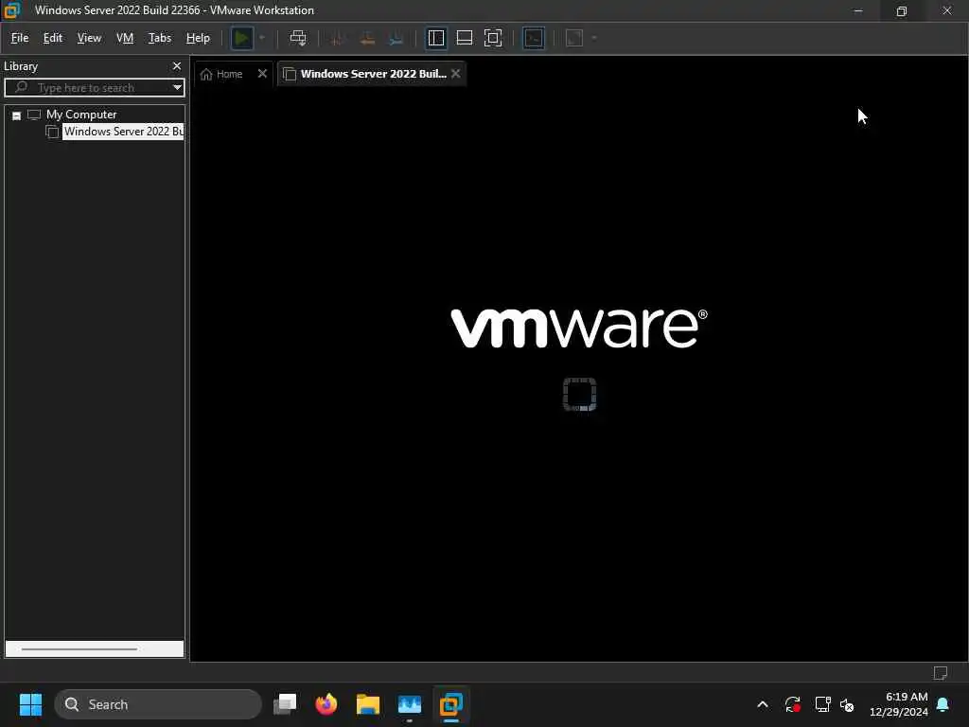Open the VM menu
969x727 pixels.
click(125, 38)
